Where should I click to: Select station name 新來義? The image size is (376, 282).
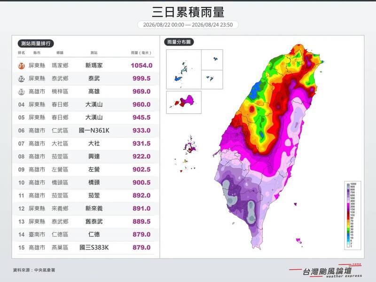pyautogui.click(x=94, y=208)
